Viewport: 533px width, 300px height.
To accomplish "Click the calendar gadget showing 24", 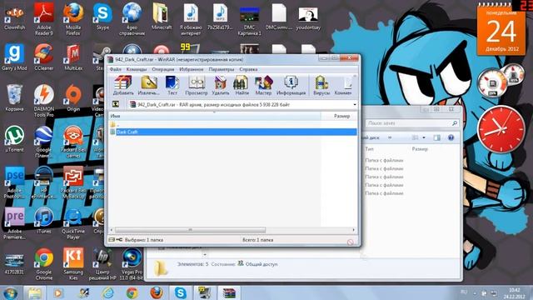I will tap(501, 30).
